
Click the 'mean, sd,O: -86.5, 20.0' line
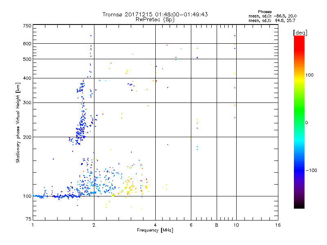tap(272, 16)
